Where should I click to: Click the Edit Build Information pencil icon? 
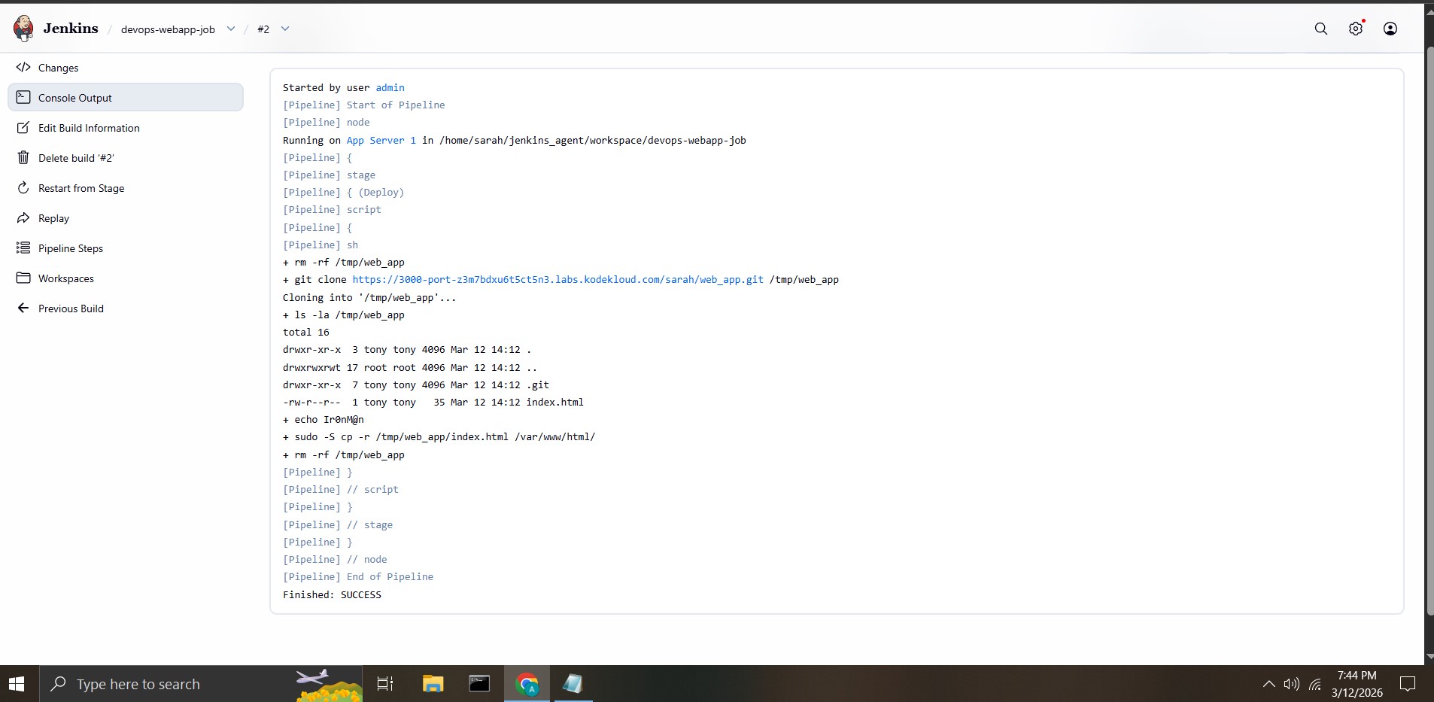tap(23, 127)
